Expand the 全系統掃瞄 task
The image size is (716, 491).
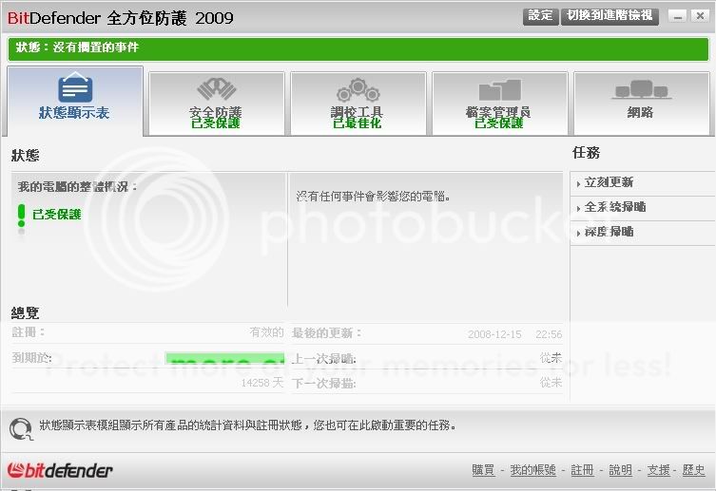(x=615, y=207)
